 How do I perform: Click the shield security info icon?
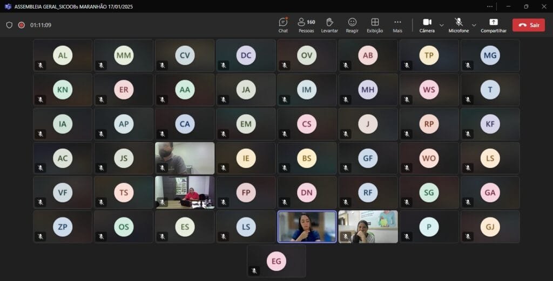pos(9,25)
